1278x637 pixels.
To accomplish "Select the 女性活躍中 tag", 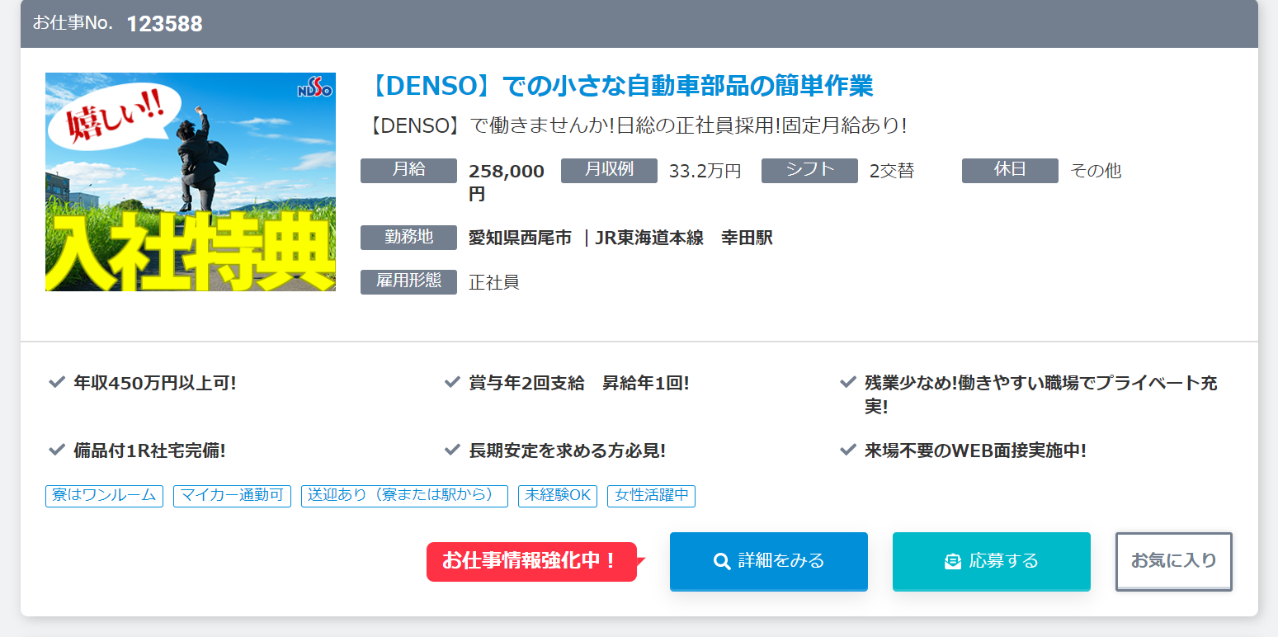I will [651, 496].
